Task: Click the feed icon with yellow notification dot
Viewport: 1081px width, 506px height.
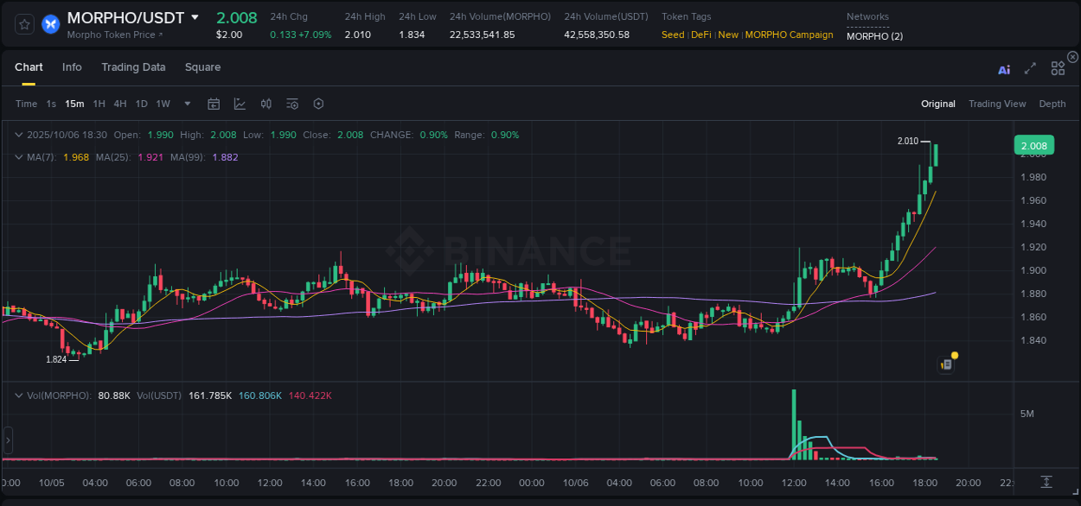Action: click(946, 364)
